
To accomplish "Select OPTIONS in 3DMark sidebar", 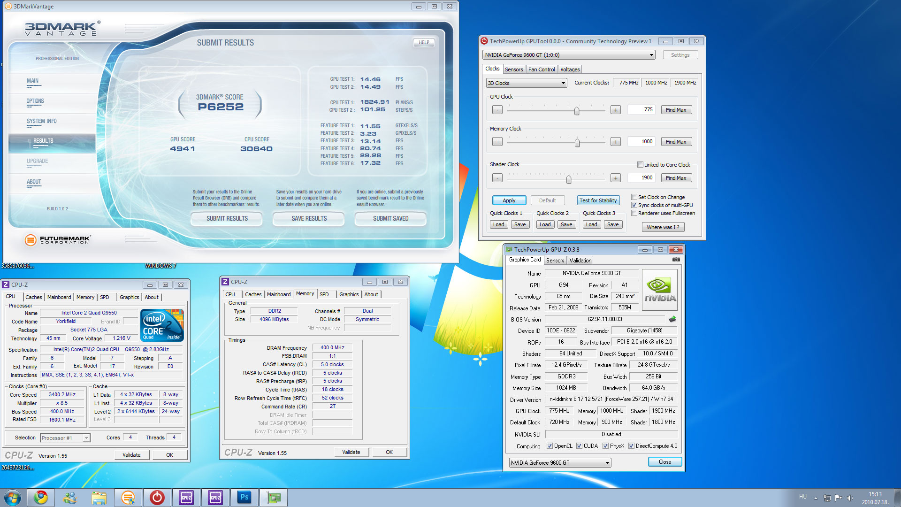I will 35,101.
